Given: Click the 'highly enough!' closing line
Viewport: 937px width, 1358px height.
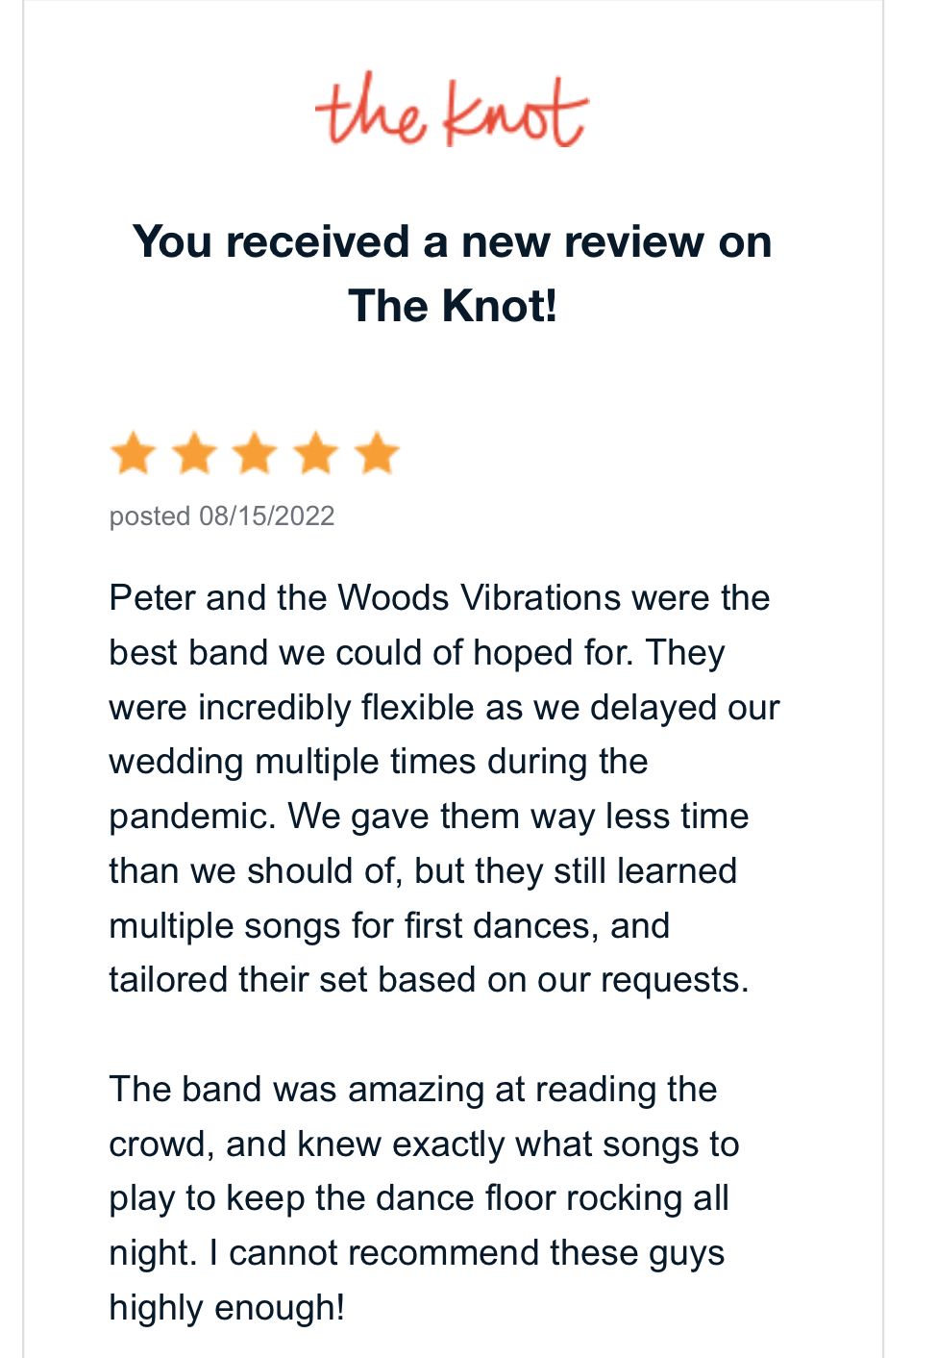Looking at the screenshot, I should [227, 1308].
